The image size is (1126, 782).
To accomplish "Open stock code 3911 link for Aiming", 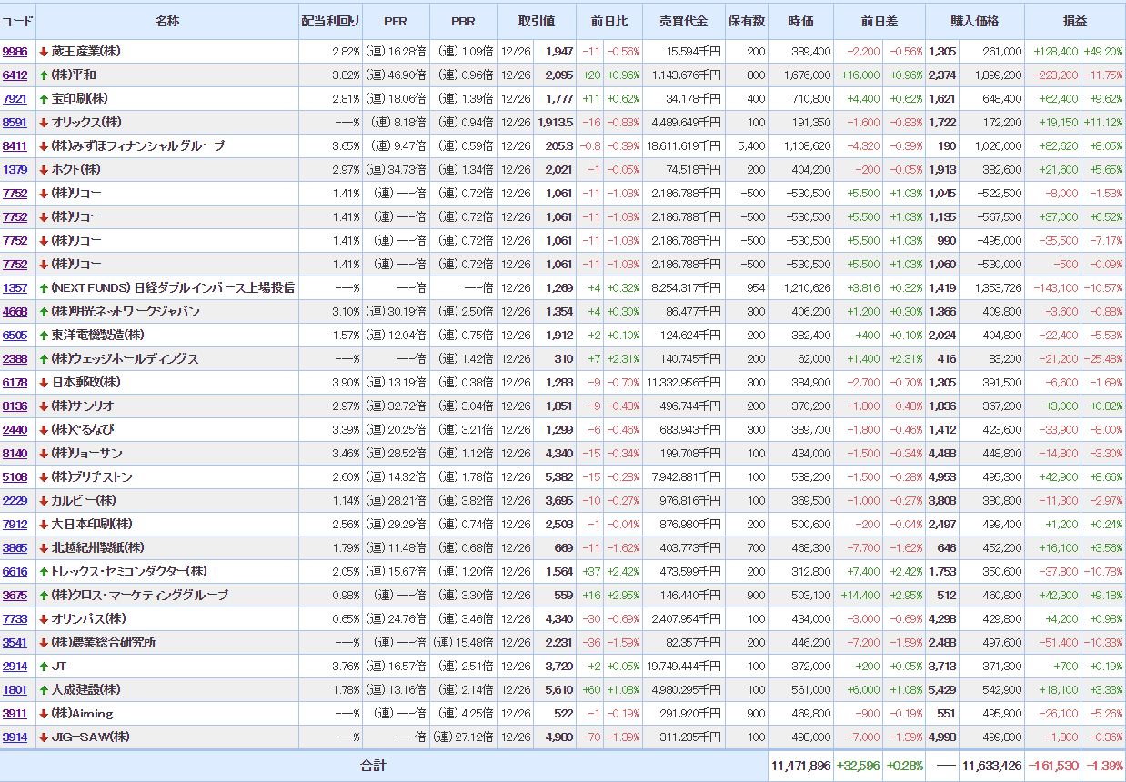I will 15,714.
